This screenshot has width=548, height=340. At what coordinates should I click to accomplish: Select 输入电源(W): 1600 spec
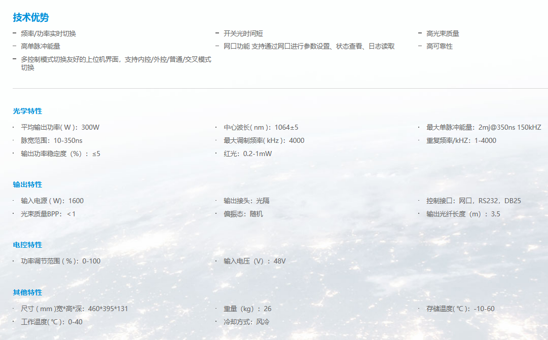click(52, 201)
